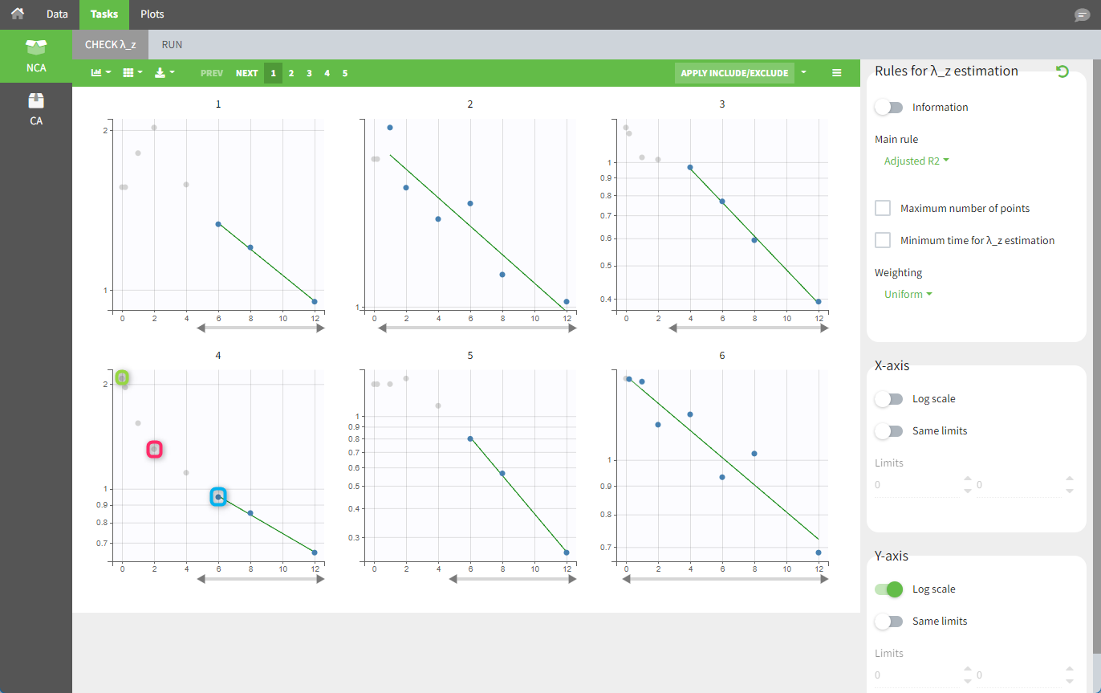Open the chart type toolbar icon
Screen dimensions: 1101x693
100,73
